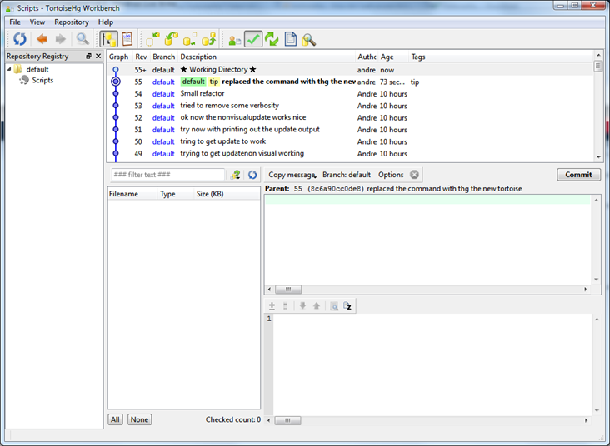Click the search-in-file icon in diff toolbar

point(334,306)
